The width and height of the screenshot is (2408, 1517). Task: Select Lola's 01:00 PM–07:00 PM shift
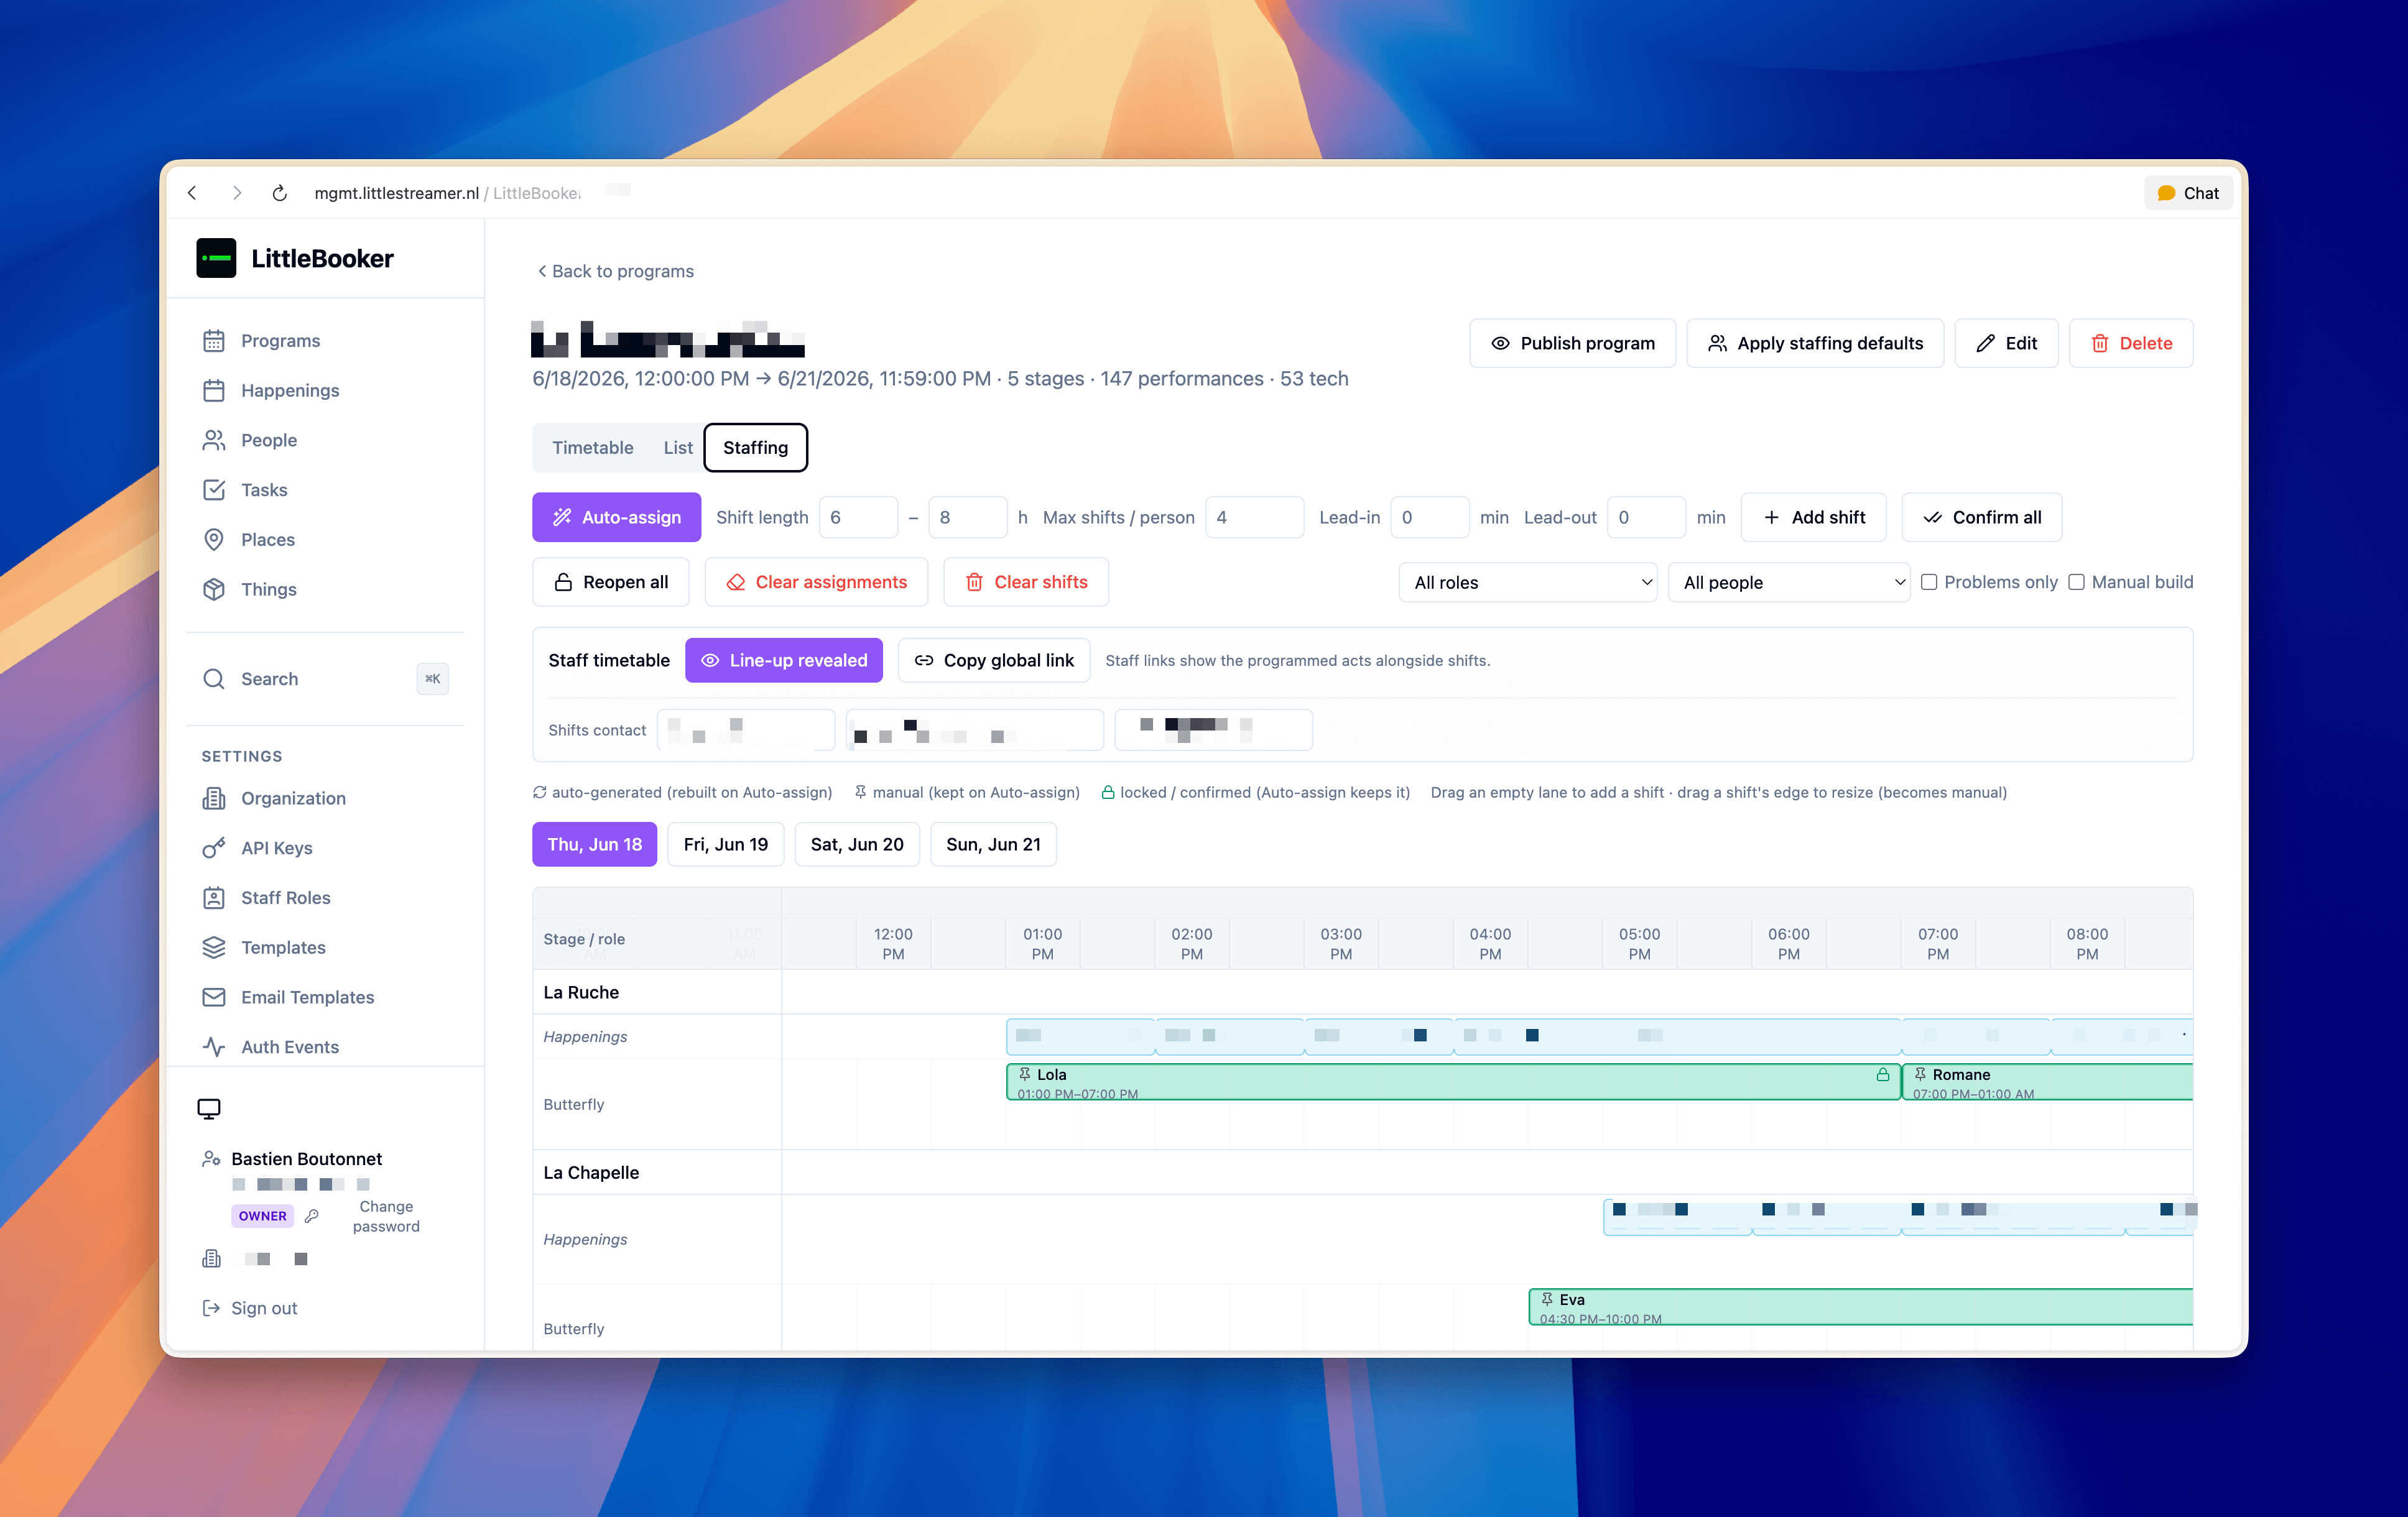[1453, 1082]
